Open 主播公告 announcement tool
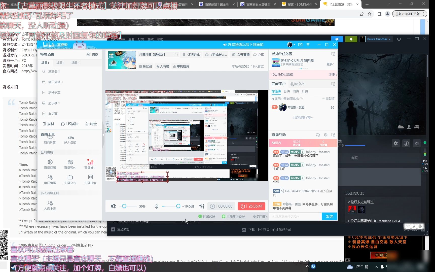Viewport: 435px width, 272px height. 70,180
